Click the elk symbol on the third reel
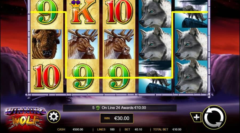Viewport: 240px width, 133px height. point(119,44)
